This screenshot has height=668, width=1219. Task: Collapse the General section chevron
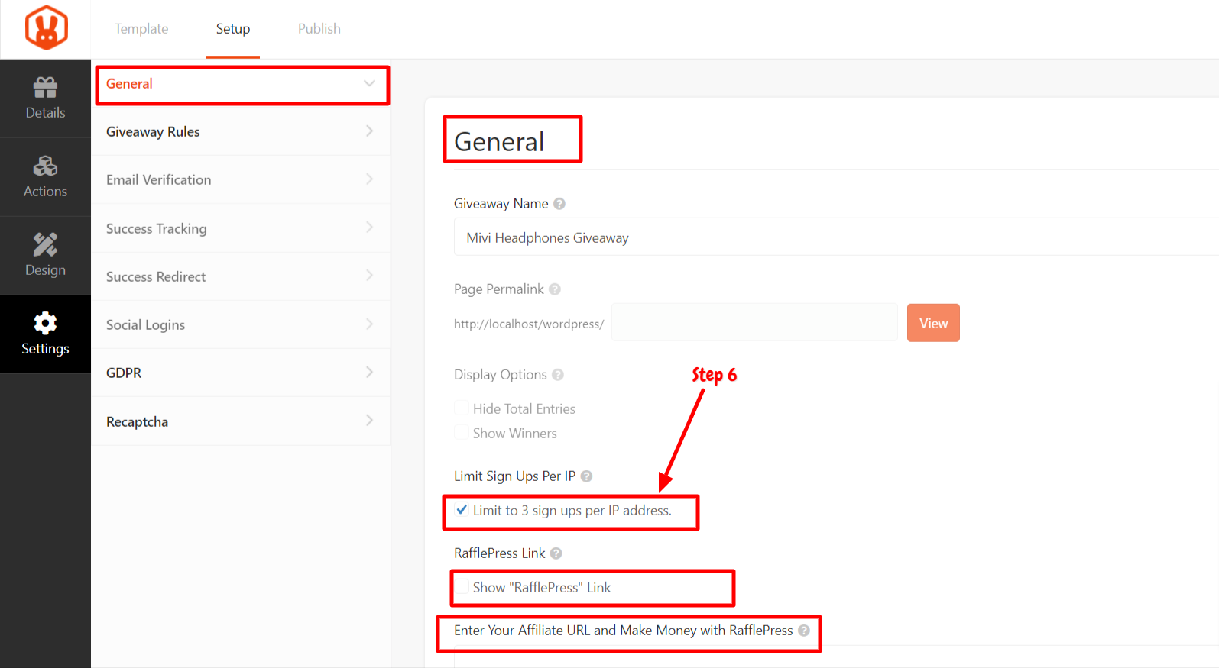point(369,83)
